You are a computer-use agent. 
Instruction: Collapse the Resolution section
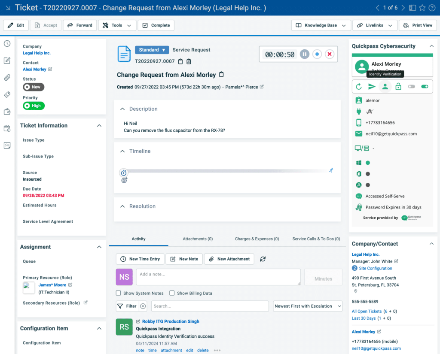coord(122,206)
